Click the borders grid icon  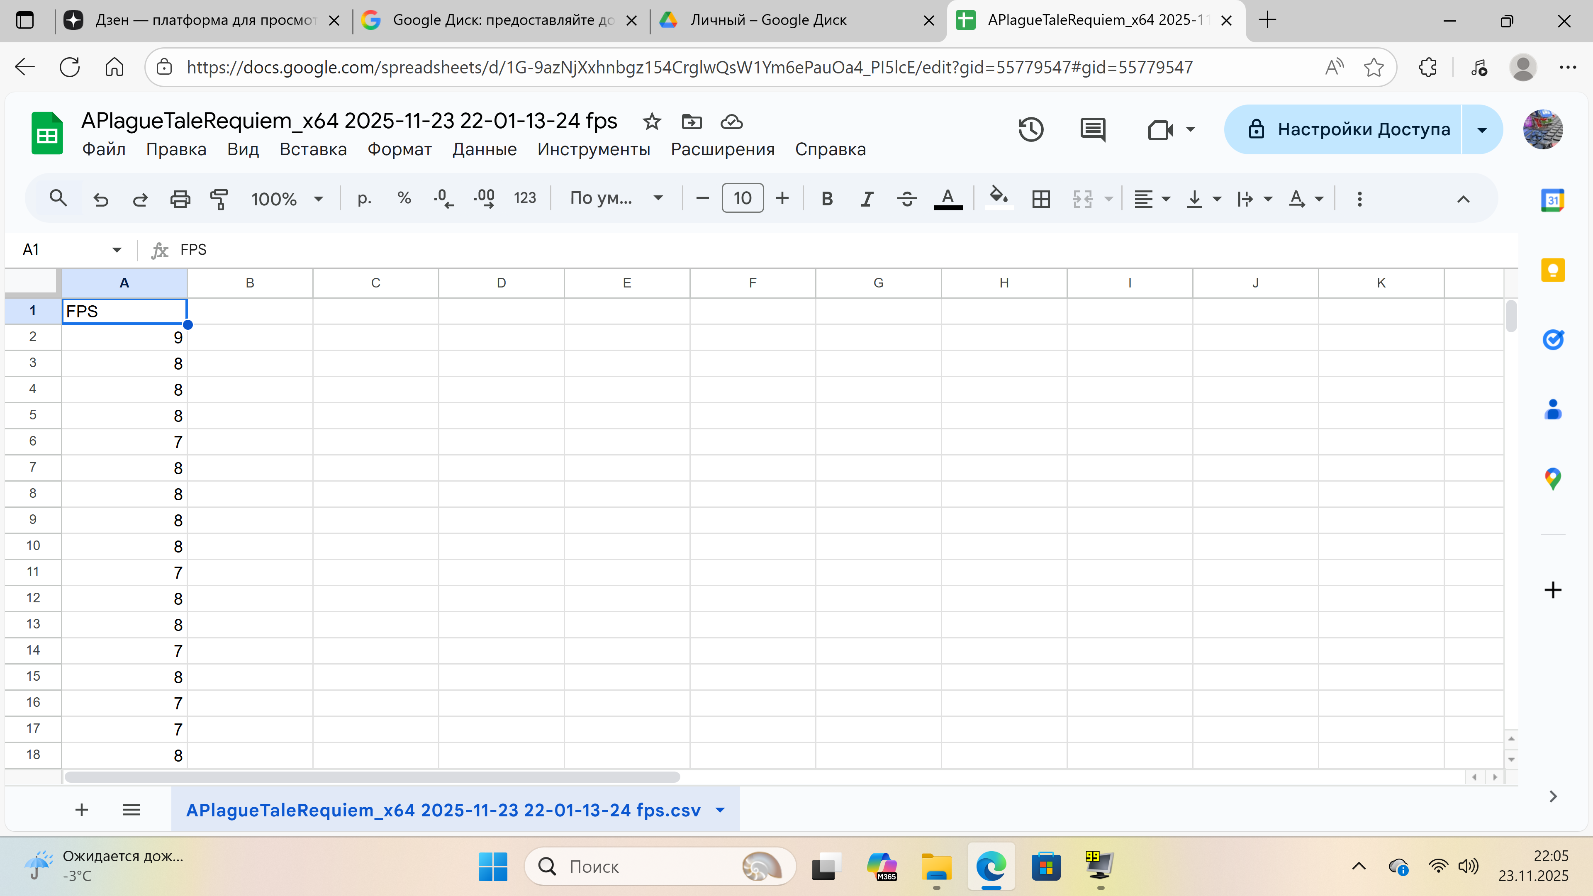pos(1041,199)
